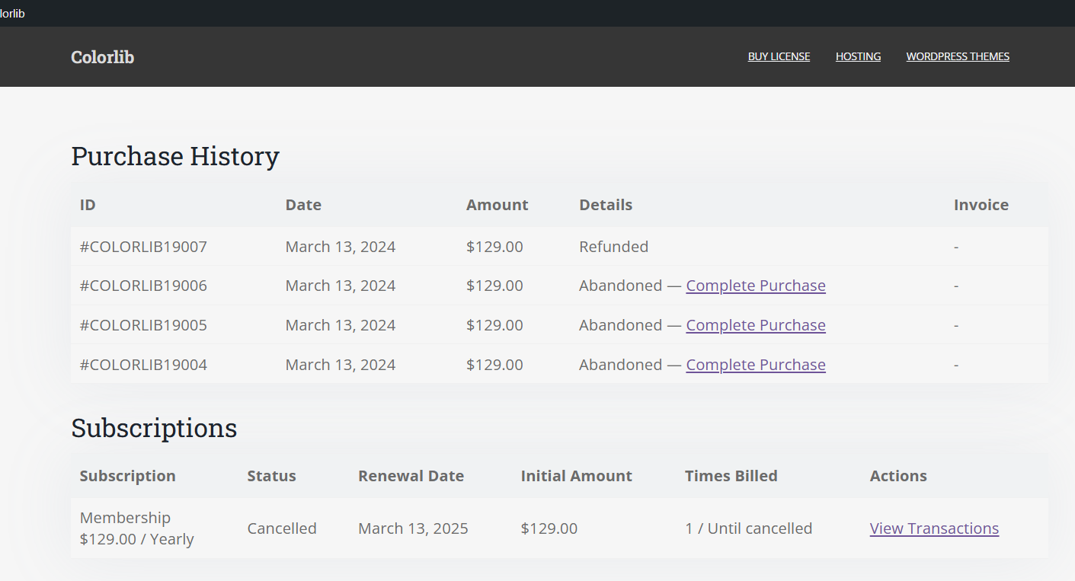Select the #COLORLIB19004 order ID text
Screen dimensions: 1075x581
click(143, 365)
